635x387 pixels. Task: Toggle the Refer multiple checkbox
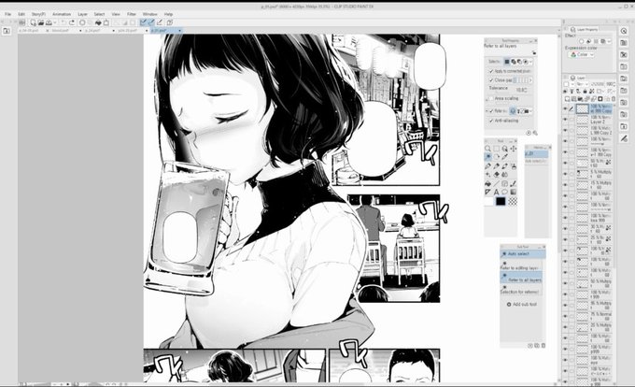click(491, 110)
